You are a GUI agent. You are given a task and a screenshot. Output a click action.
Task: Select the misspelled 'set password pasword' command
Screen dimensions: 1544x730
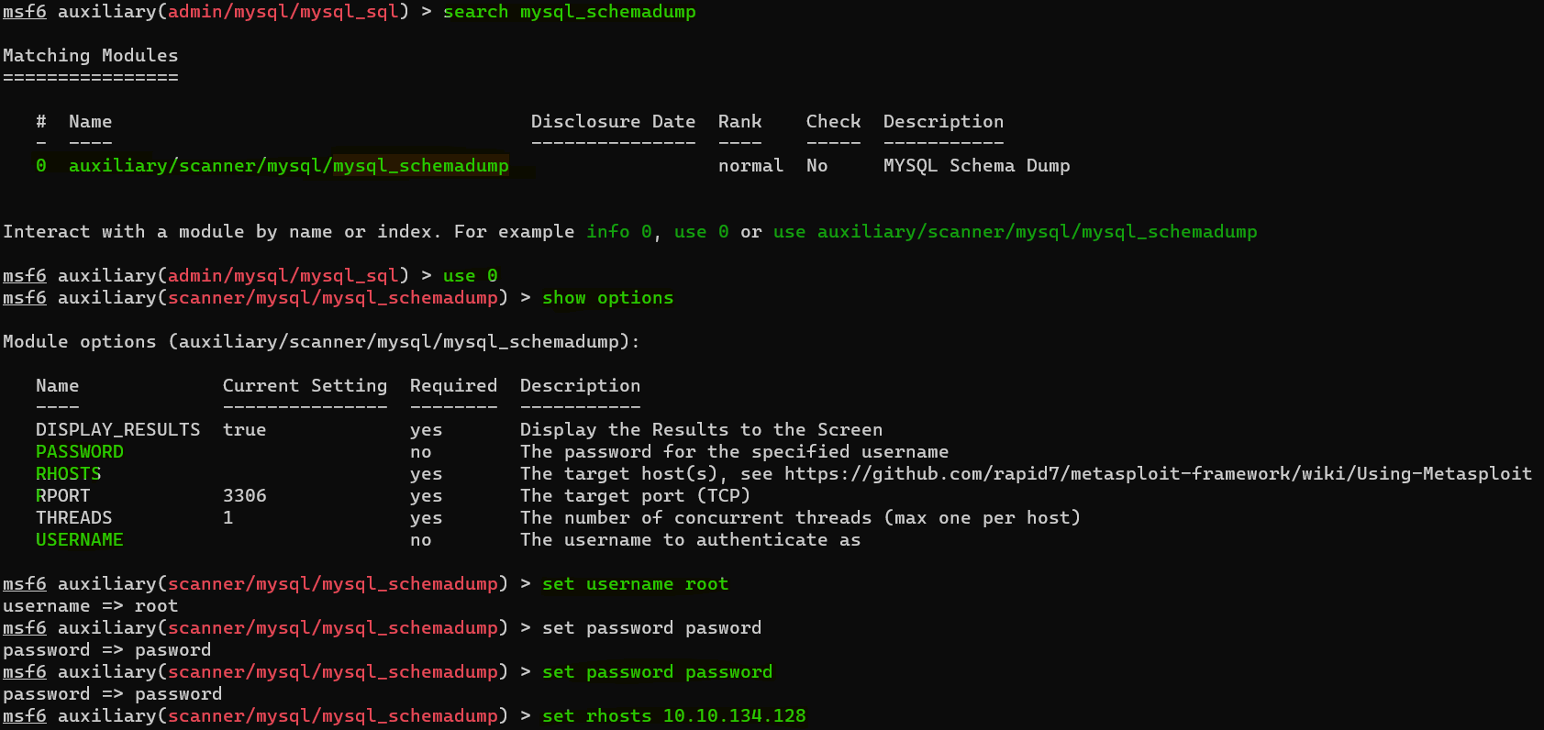tap(651, 628)
